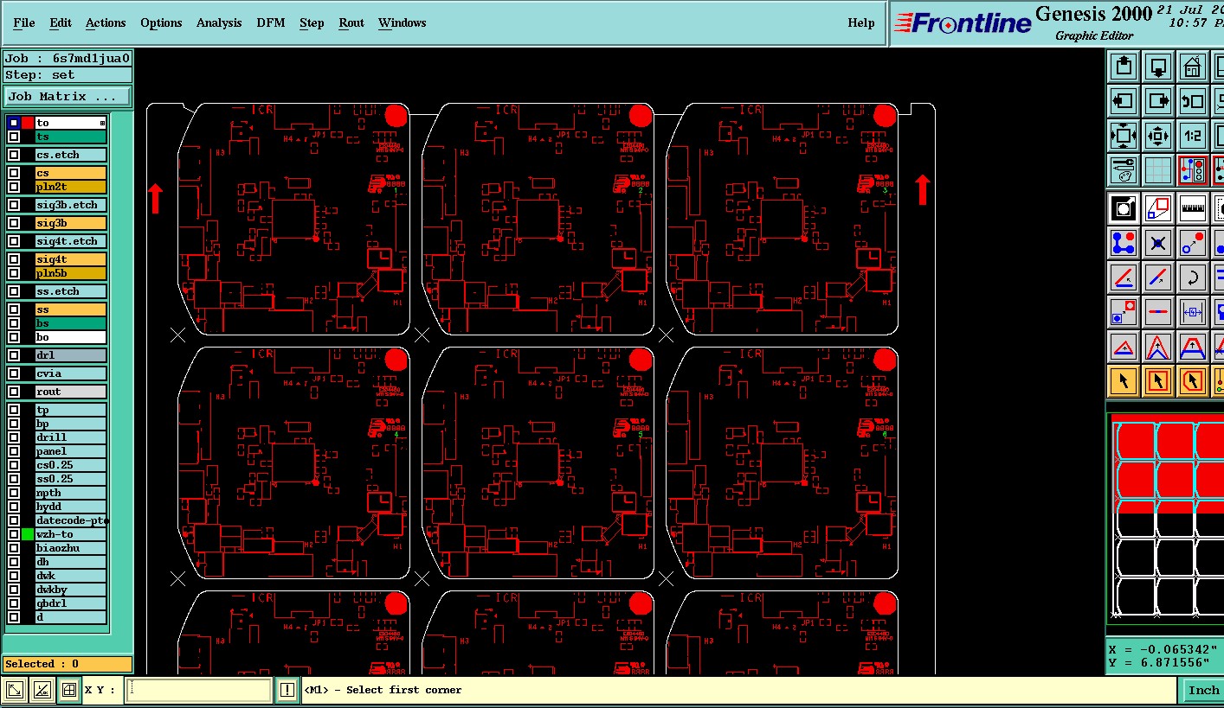1224x708 pixels.
Task: Select the layer name biaozhu
Action: [x=71, y=548]
